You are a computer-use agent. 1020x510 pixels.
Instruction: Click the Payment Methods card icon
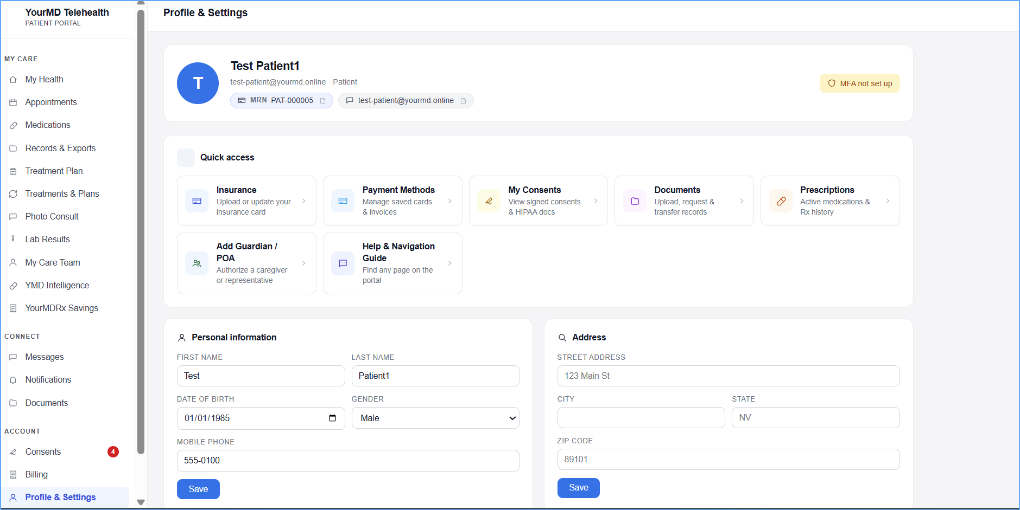(343, 201)
